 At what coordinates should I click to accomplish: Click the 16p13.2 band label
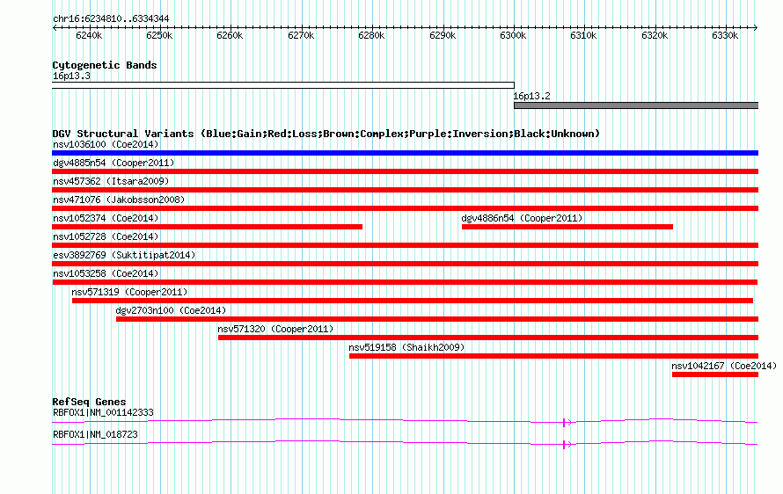click(531, 96)
